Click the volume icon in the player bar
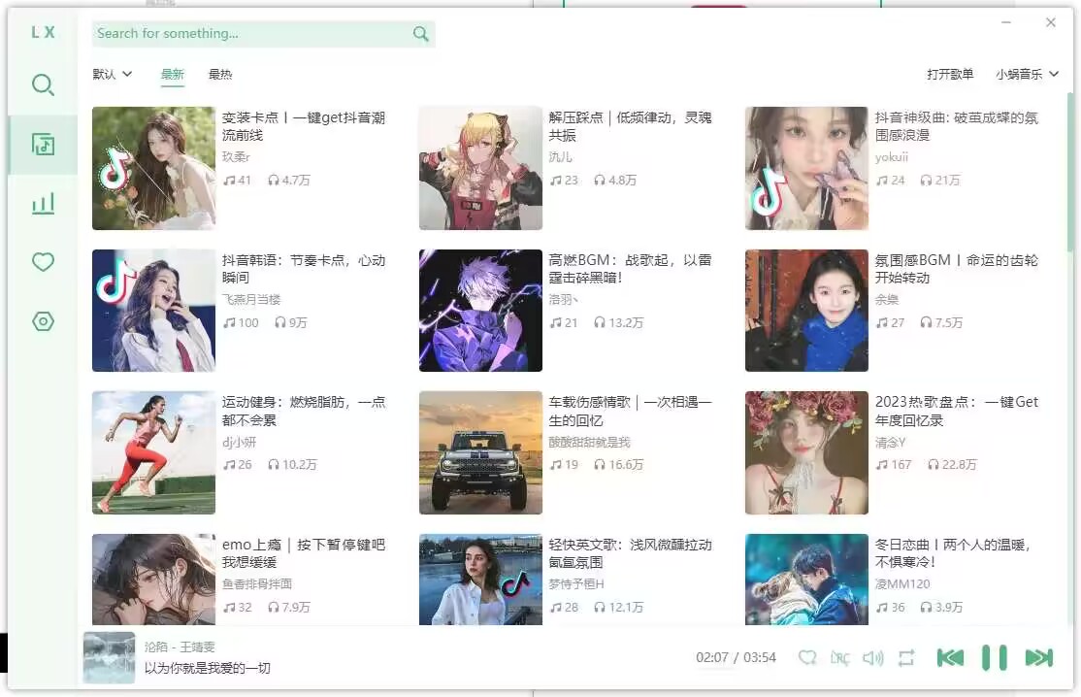 point(872,657)
